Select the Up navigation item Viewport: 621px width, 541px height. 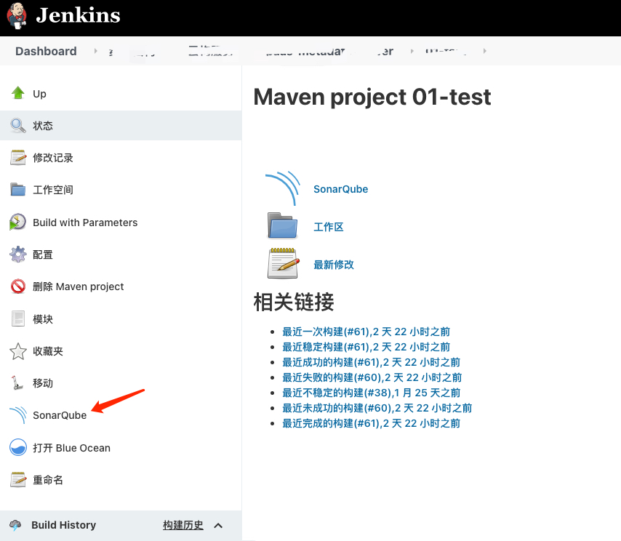pyautogui.click(x=40, y=93)
